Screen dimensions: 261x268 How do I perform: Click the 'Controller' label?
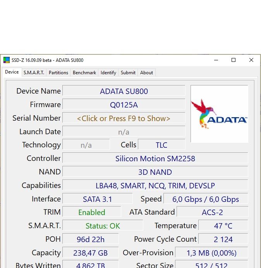pos(44,158)
